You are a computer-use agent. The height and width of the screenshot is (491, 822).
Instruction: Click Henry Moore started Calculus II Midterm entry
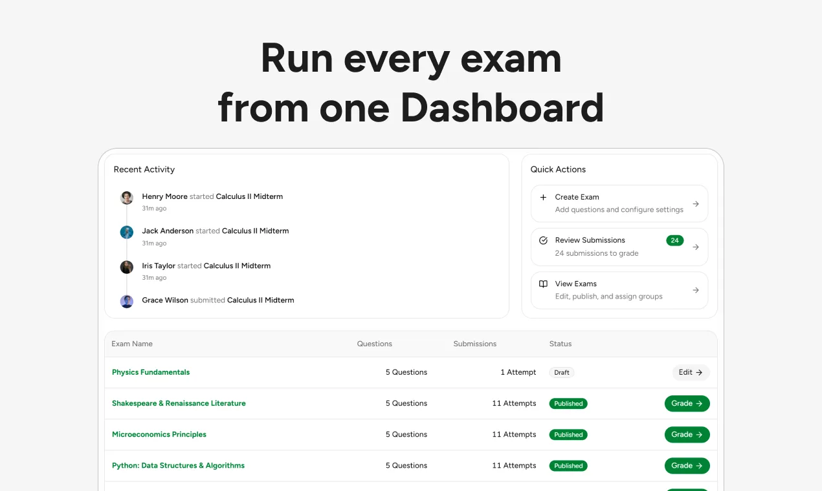212,196
